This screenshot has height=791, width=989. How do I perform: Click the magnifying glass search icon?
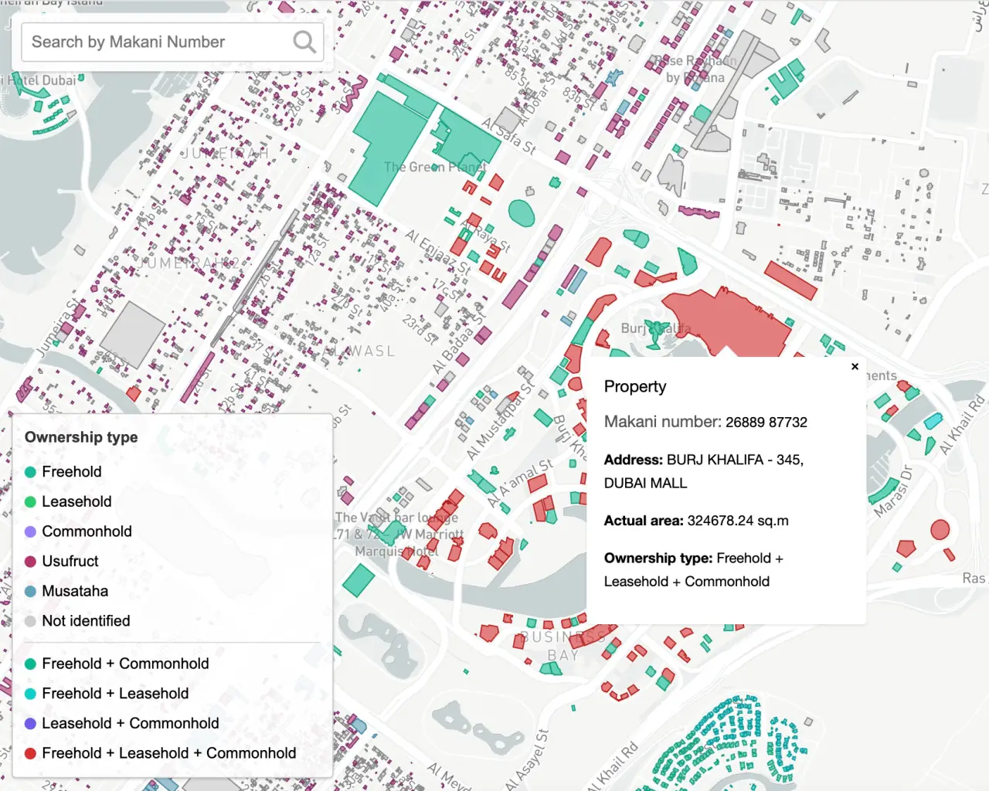click(x=304, y=42)
